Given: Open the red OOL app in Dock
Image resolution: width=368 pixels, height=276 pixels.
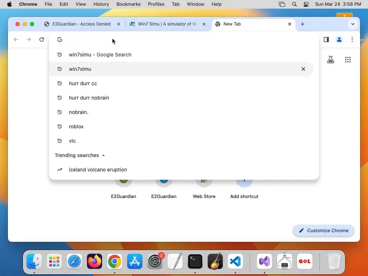Looking at the screenshot, I should [x=305, y=261].
